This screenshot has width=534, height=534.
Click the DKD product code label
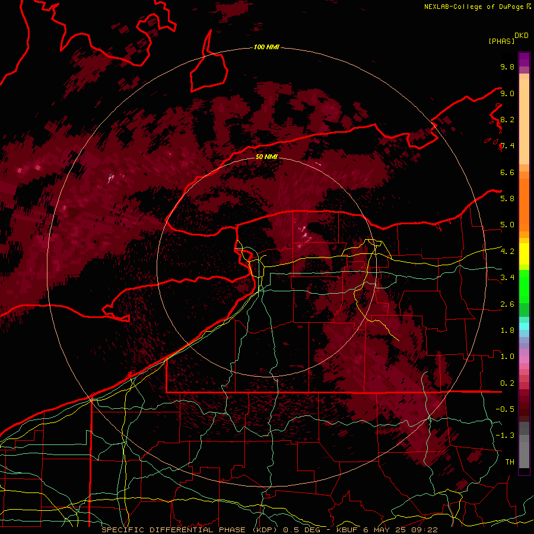pos(522,36)
